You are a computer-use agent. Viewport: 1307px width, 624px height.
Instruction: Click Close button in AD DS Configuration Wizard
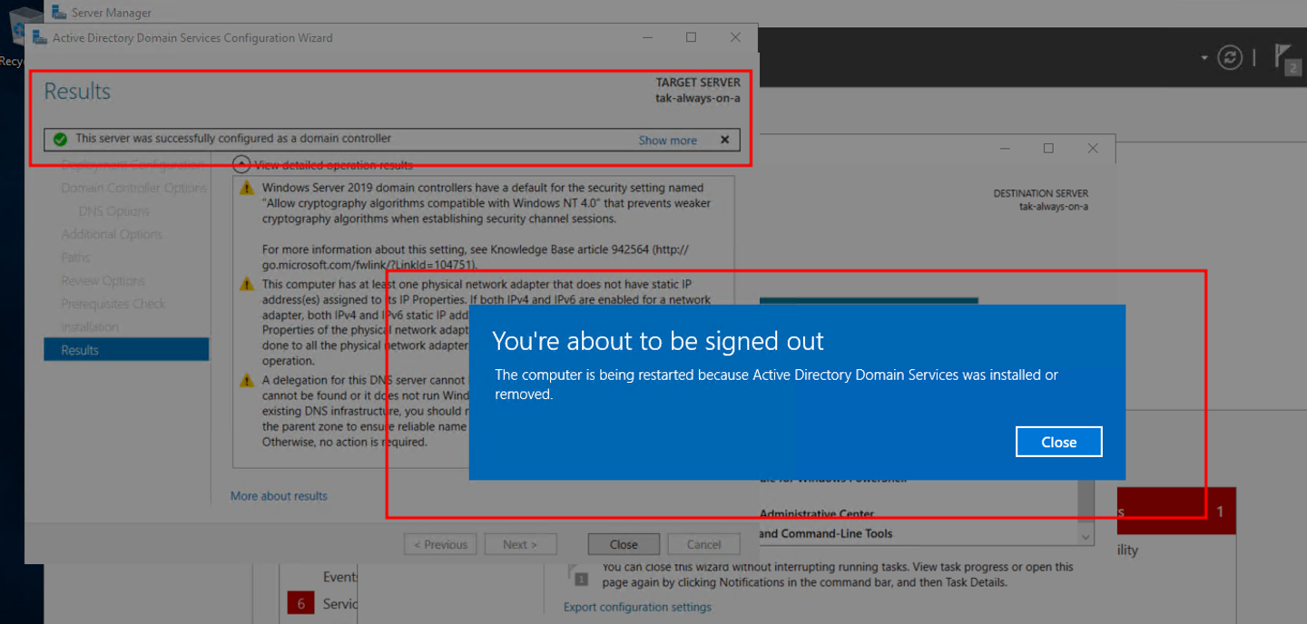point(624,544)
